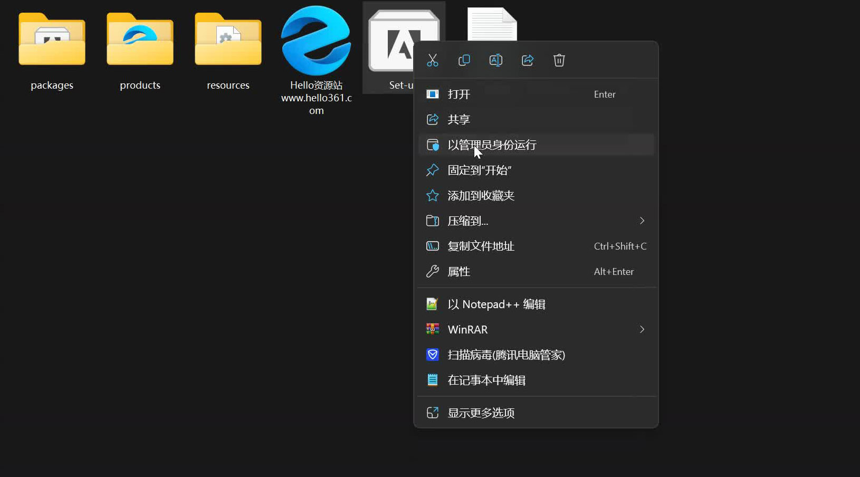Open the Hello资源站 website shortcut

click(x=316, y=42)
